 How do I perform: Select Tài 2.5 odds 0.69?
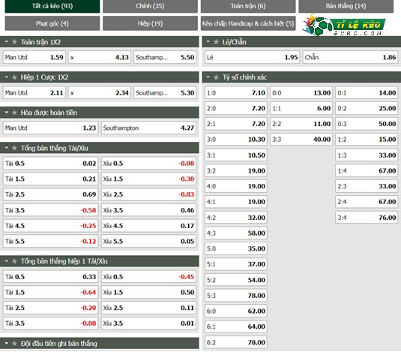[x=50, y=194]
